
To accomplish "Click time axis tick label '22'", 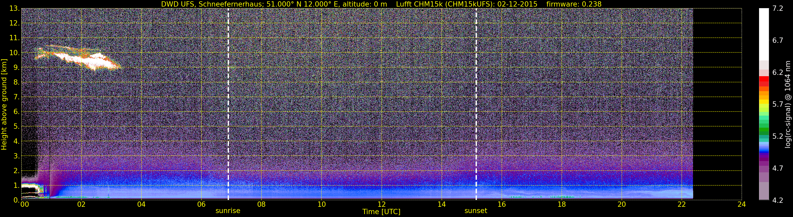I will [x=682, y=204].
